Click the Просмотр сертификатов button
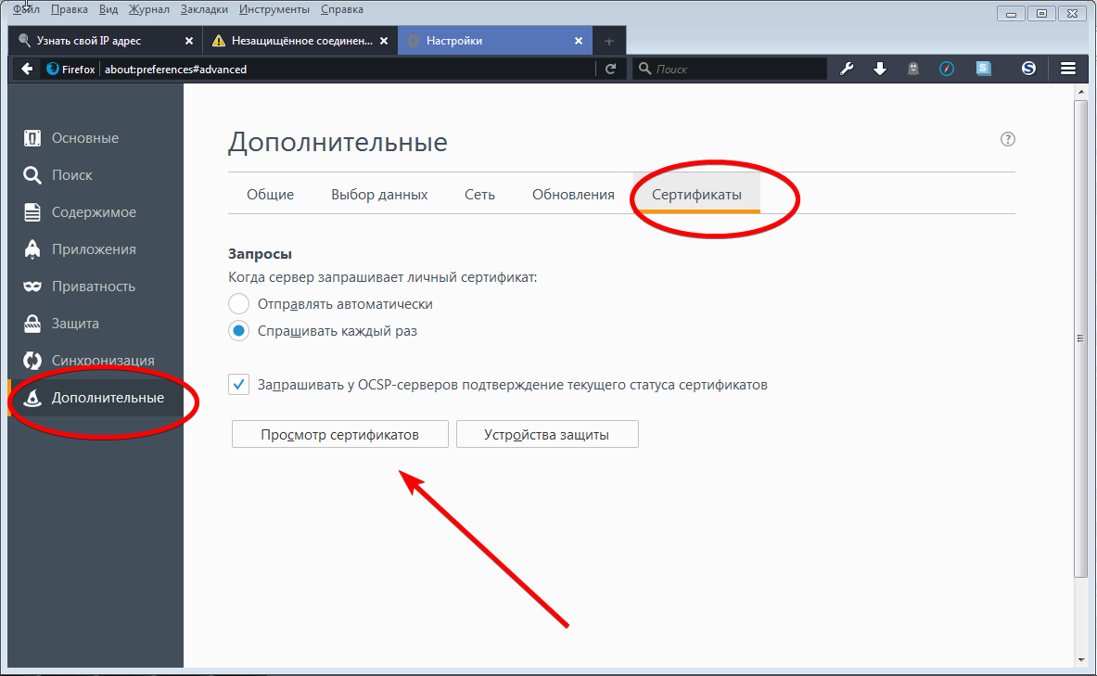This screenshot has height=676, width=1097. (340, 434)
